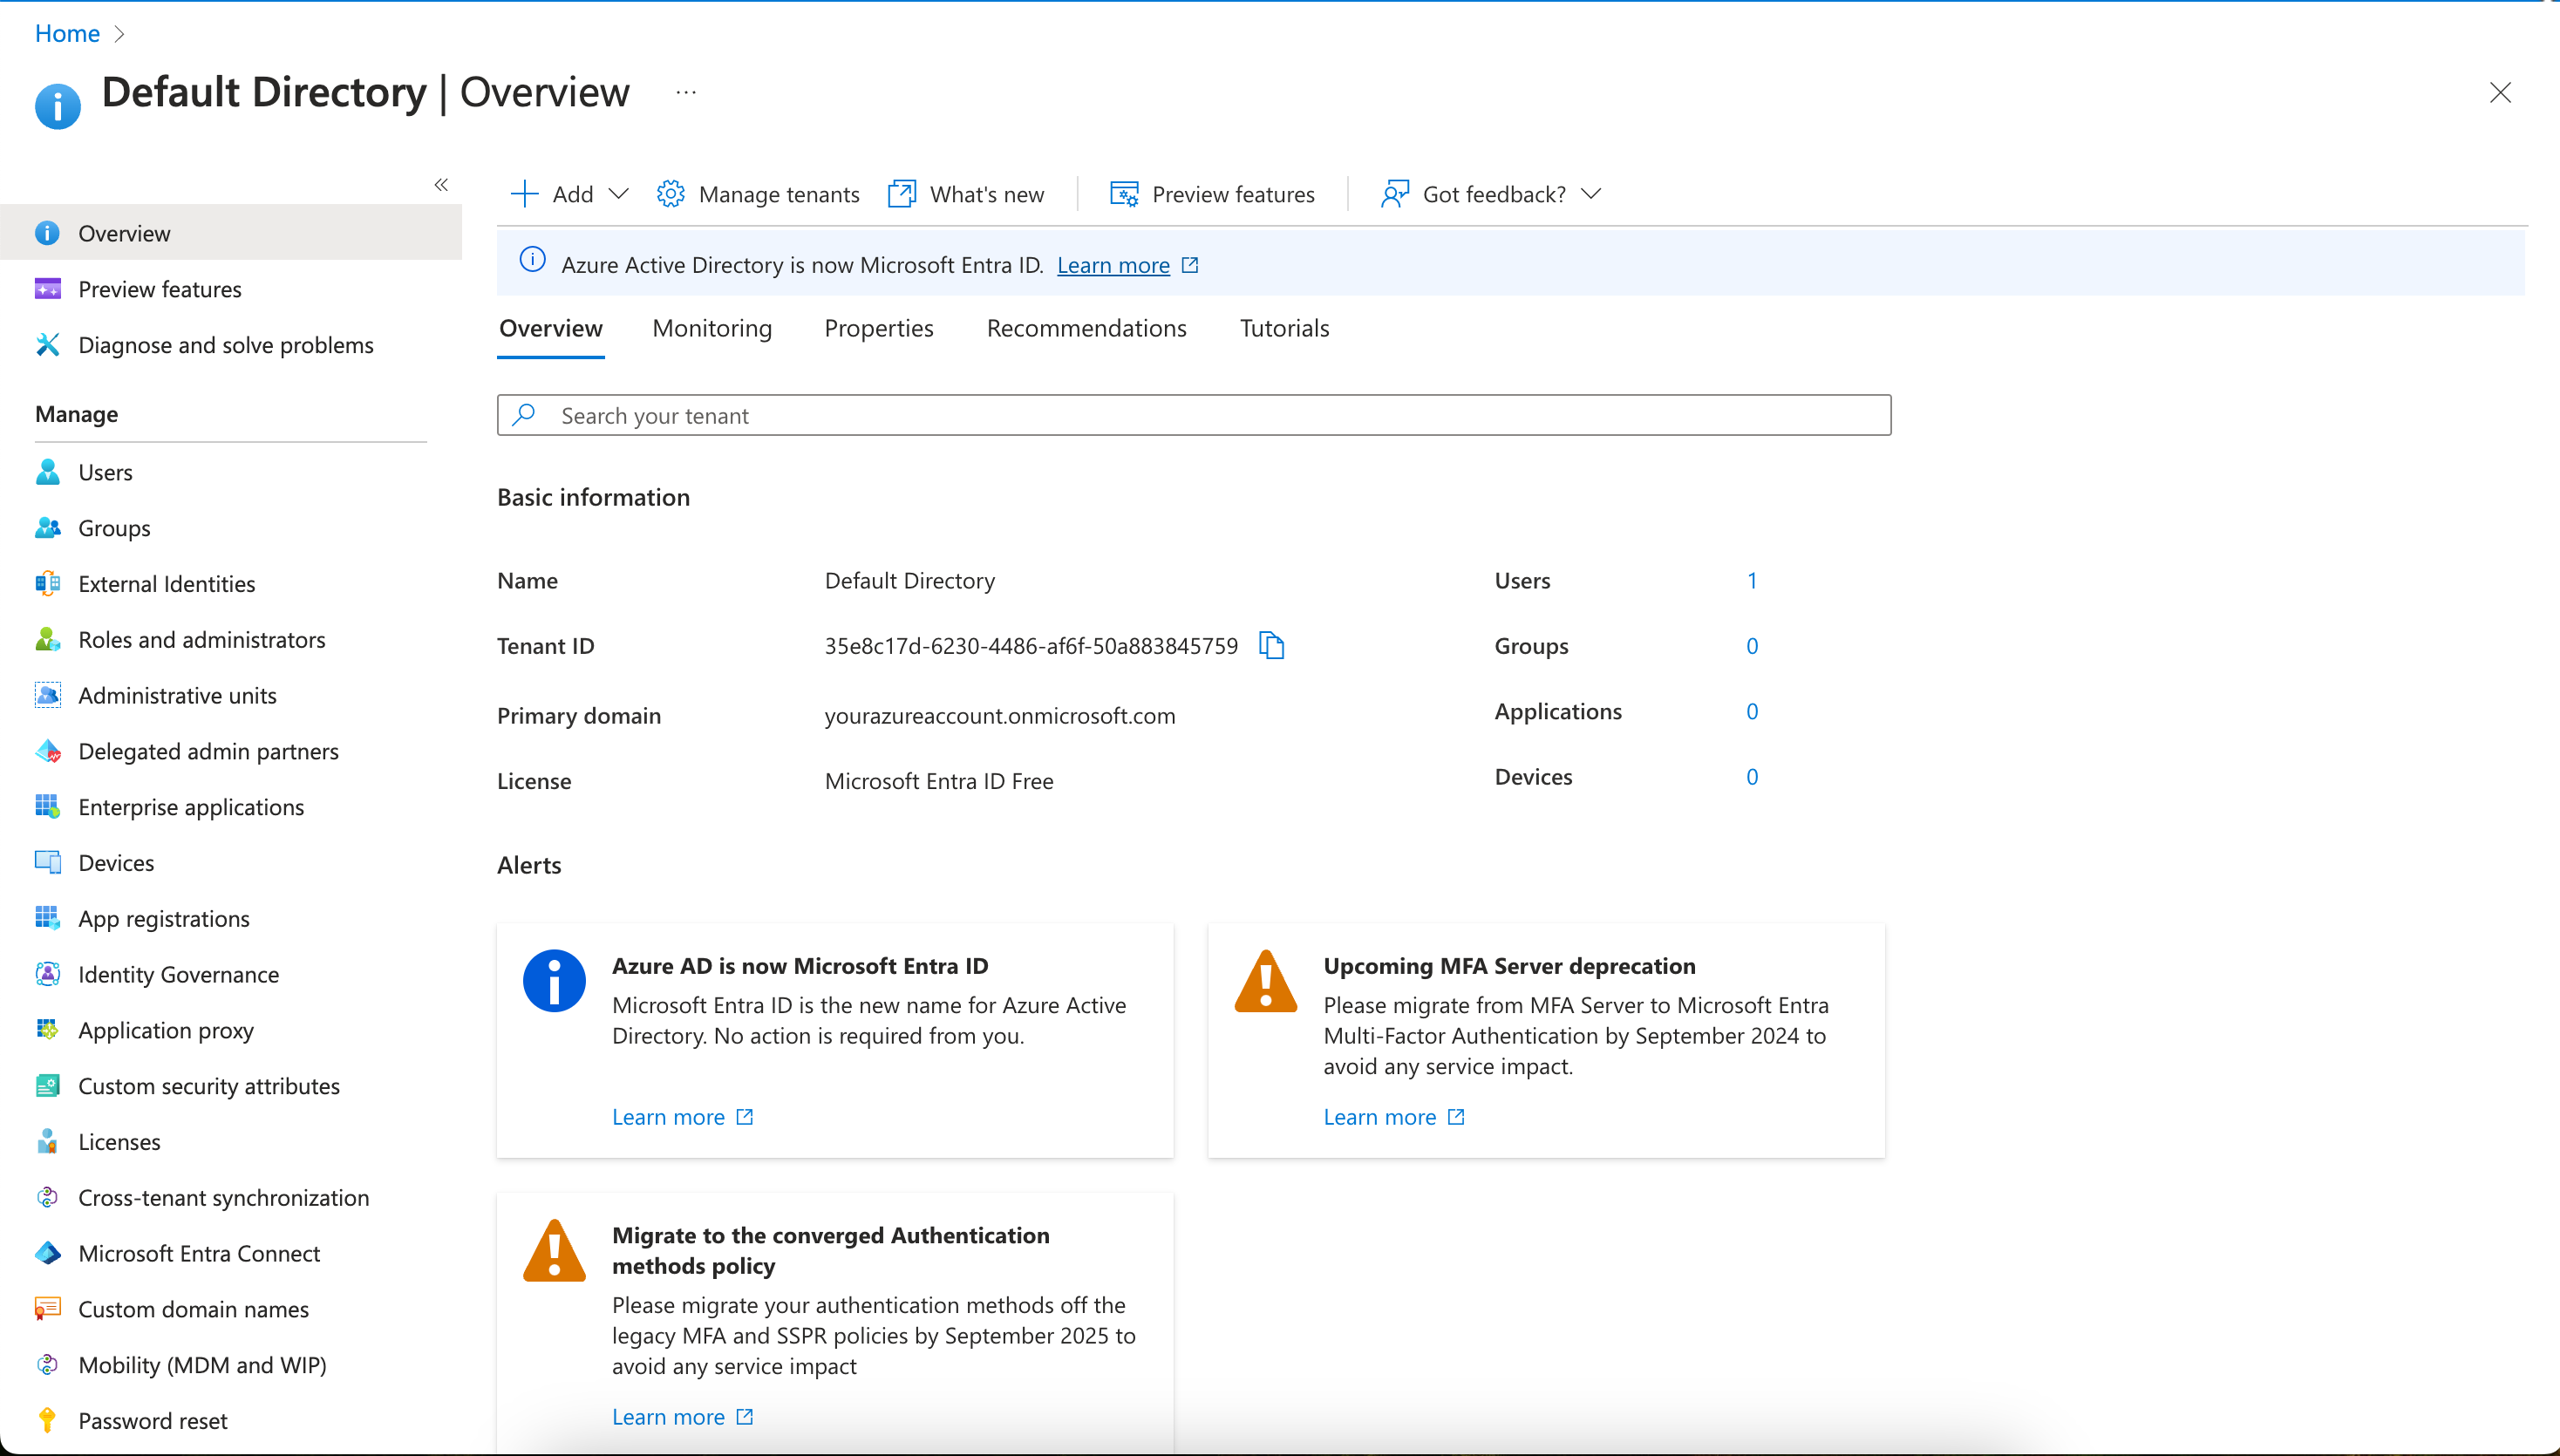
Task: Open the Preview features toolbar item
Action: pyautogui.click(x=1212, y=194)
